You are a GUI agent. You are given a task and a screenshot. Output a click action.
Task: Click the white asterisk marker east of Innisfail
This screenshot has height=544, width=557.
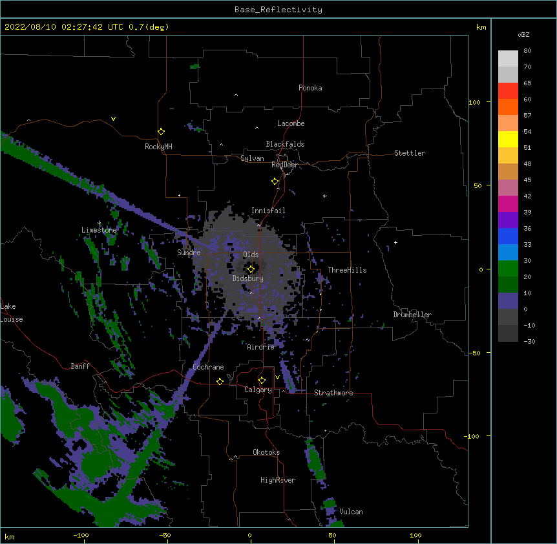pos(324,196)
